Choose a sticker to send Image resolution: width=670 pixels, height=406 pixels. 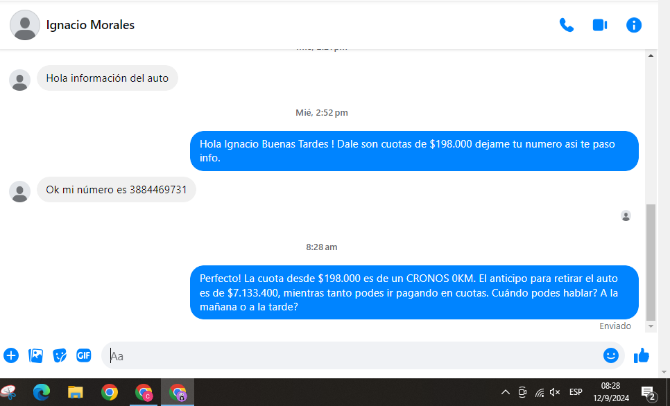click(60, 355)
